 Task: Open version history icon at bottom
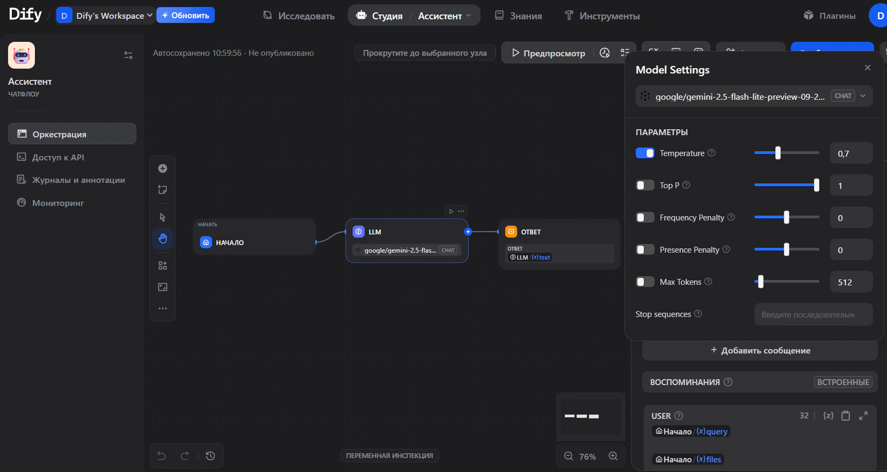[210, 456]
